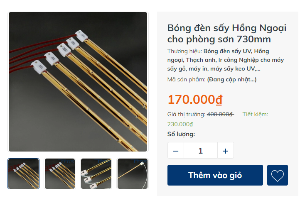Decrease quantity with the minus button
Image resolution: width=305 pixels, height=198 pixels.
pyautogui.click(x=176, y=150)
